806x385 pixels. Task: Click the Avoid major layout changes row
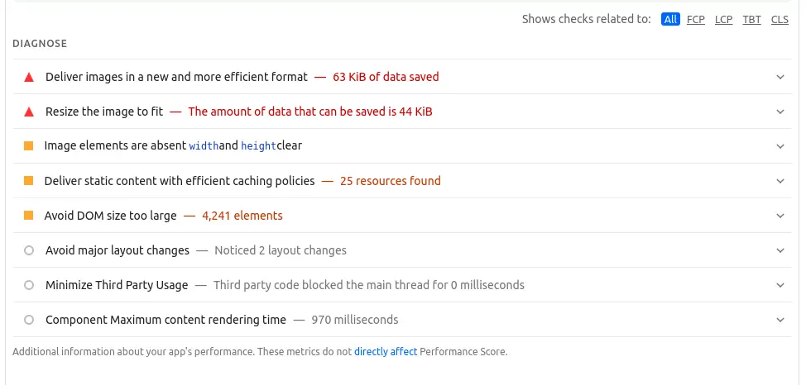click(118, 250)
